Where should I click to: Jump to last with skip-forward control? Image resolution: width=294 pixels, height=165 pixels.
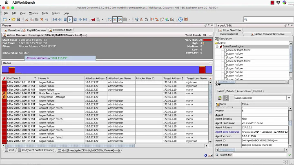pyautogui.click(x=85, y=20)
